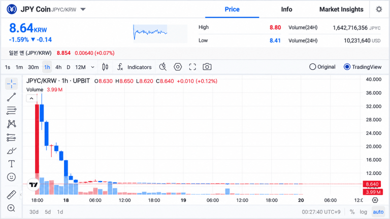
Task: Select the trend line drawing tool
Action: click(x=12, y=97)
